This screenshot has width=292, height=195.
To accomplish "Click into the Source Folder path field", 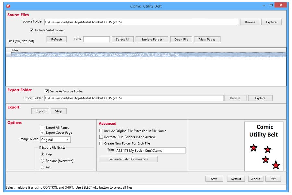I will coord(141,22).
